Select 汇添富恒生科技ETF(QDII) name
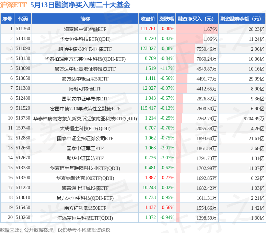The width and height of the screenshot is (266, 233). point(85,218)
